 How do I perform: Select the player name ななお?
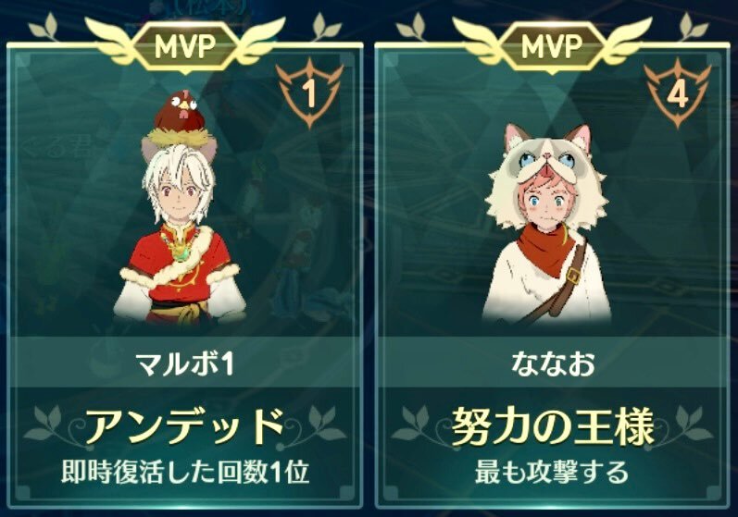click(x=553, y=363)
